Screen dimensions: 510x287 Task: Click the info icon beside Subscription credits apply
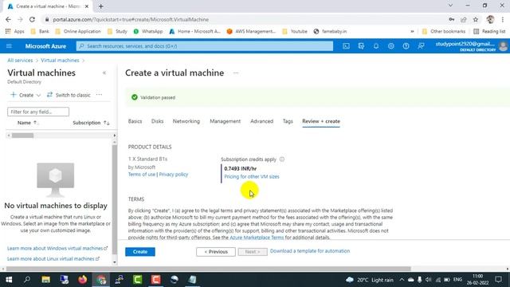(x=282, y=159)
